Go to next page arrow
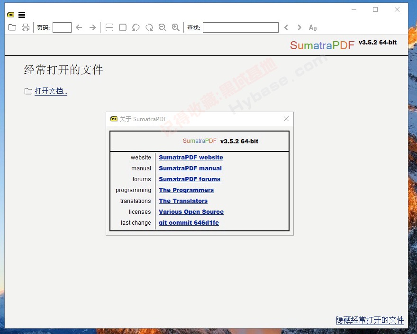 pyautogui.click(x=92, y=27)
